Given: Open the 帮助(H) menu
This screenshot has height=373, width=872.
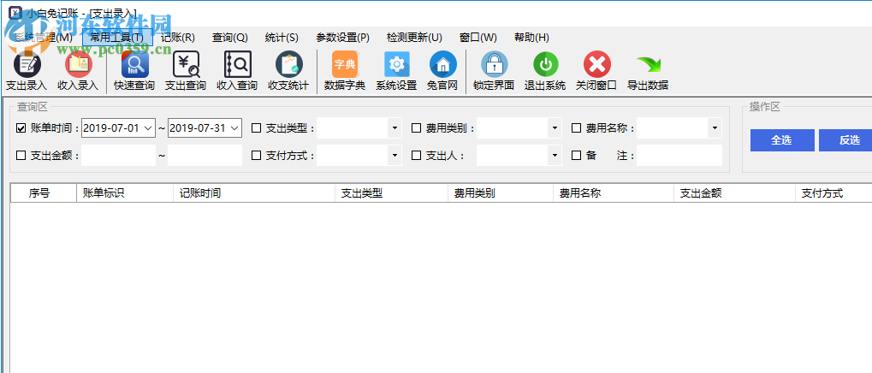Looking at the screenshot, I should (531, 38).
